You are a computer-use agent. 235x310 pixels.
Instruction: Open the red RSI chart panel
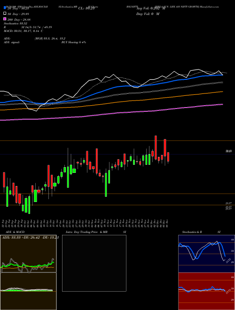(206, 291)
